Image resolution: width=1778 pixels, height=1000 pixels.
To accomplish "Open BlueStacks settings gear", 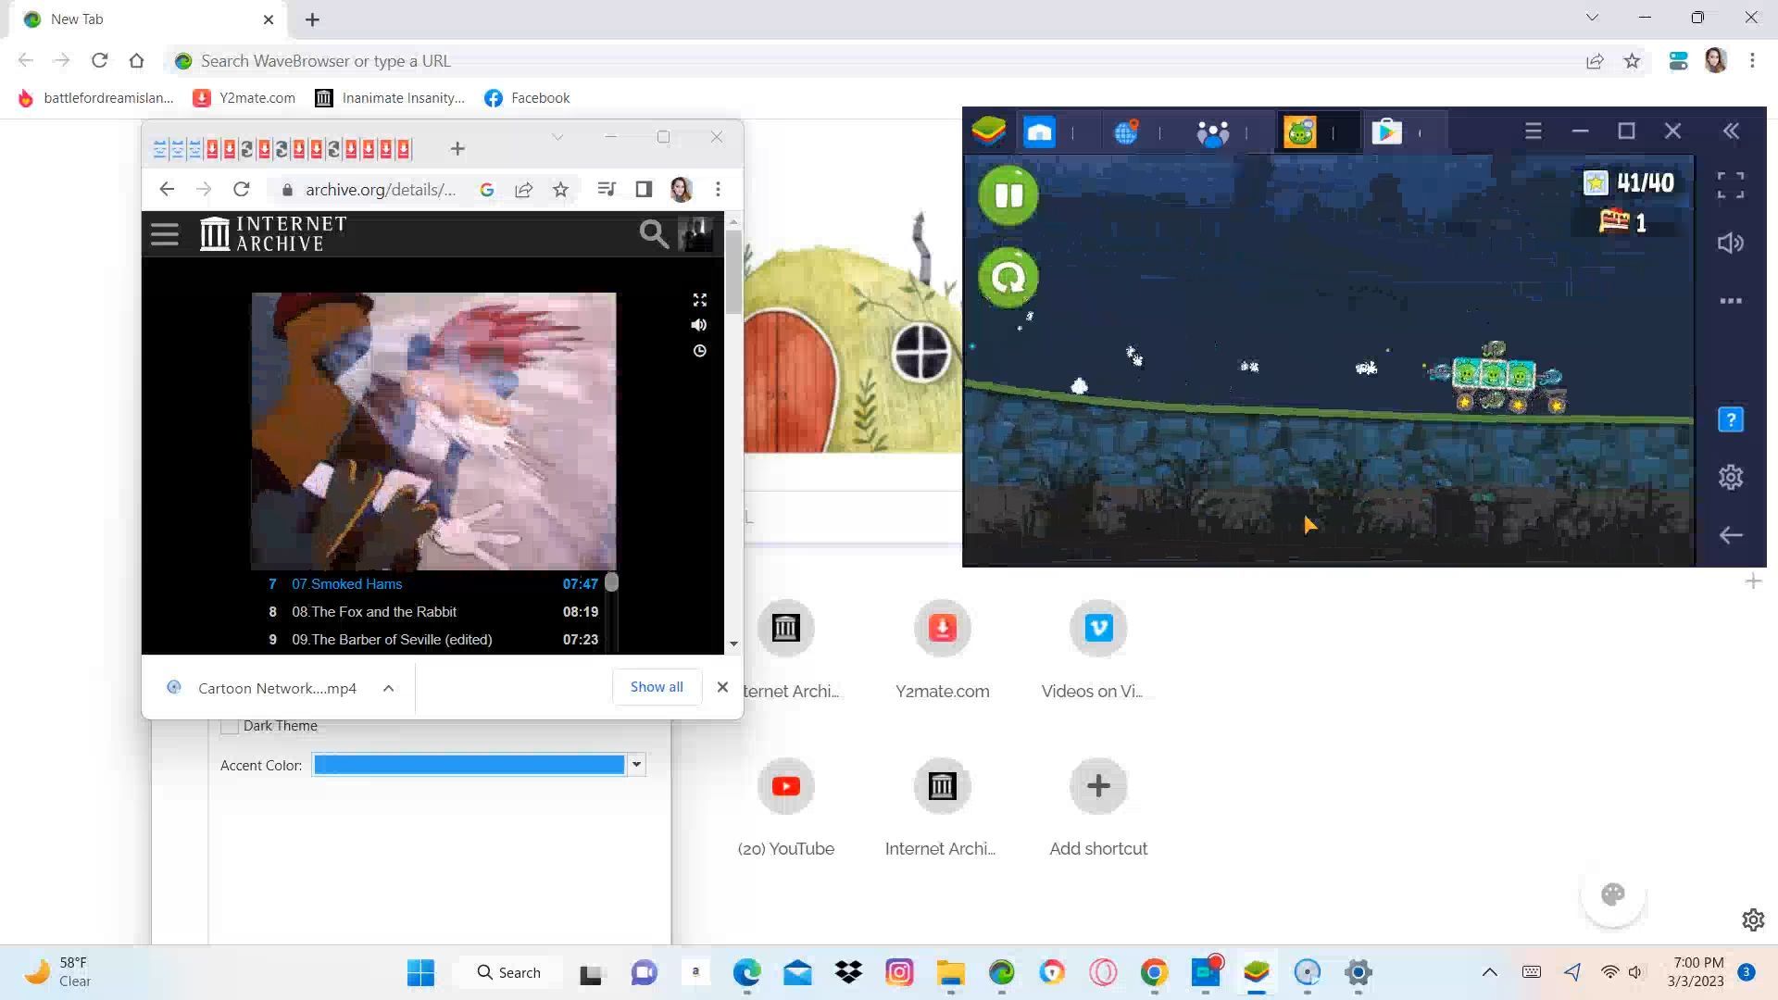I will tap(1730, 477).
